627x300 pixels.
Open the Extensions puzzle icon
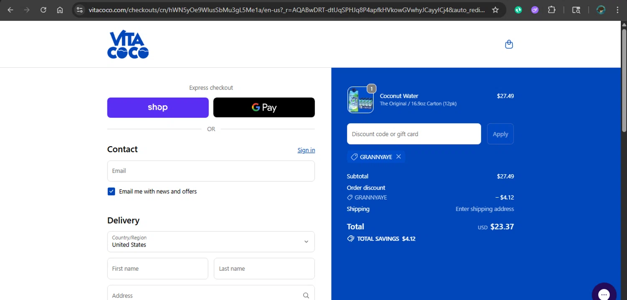[x=552, y=10]
